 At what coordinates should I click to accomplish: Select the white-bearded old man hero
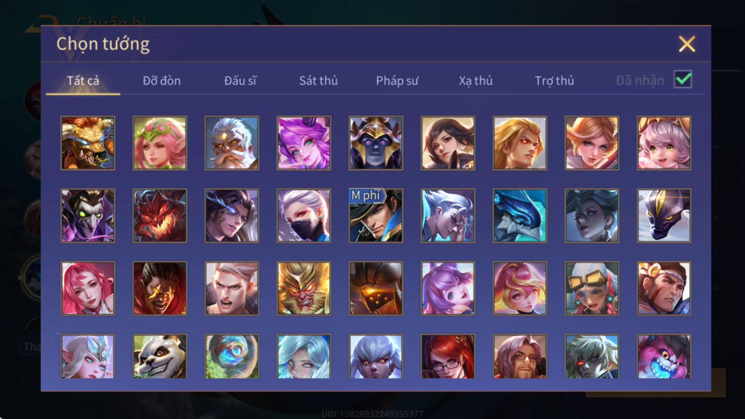232,143
